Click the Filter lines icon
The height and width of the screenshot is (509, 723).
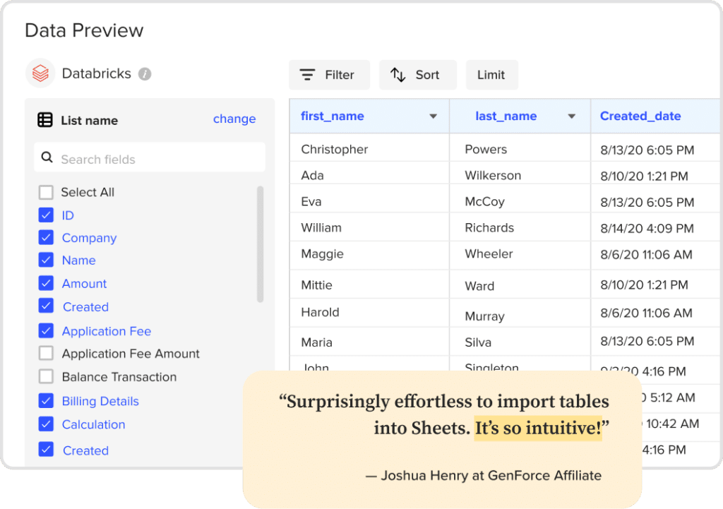point(307,75)
